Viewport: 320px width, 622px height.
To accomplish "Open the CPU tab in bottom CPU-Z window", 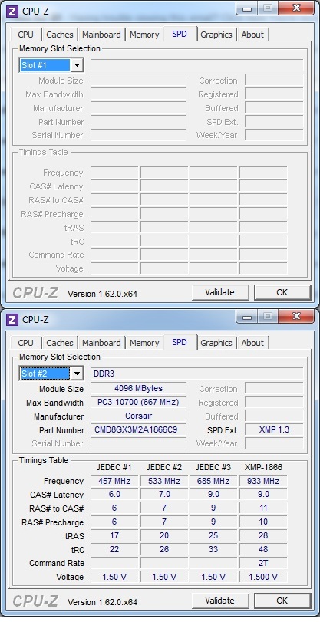I will pos(26,343).
